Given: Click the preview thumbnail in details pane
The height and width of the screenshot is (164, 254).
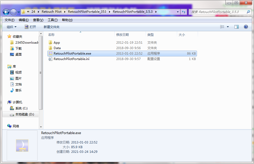Looking at the screenshot, I should 22,146.
